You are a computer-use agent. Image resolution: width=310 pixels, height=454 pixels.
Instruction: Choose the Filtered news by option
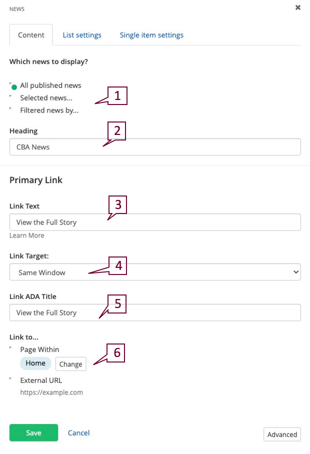coord(11,110)
